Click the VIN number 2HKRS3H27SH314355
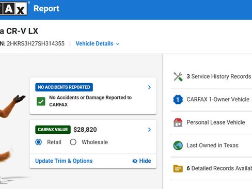This screenshot has width=252, height=189. (36, 44)
